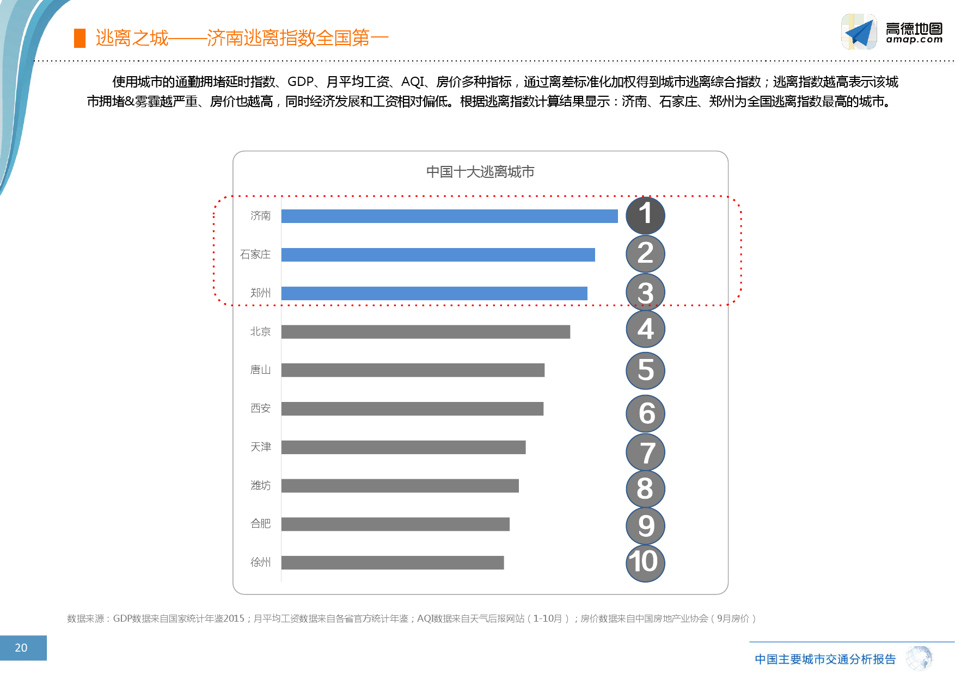Click the 西安 axis label
Screen dimensions: 955x675
click(260, 408)
